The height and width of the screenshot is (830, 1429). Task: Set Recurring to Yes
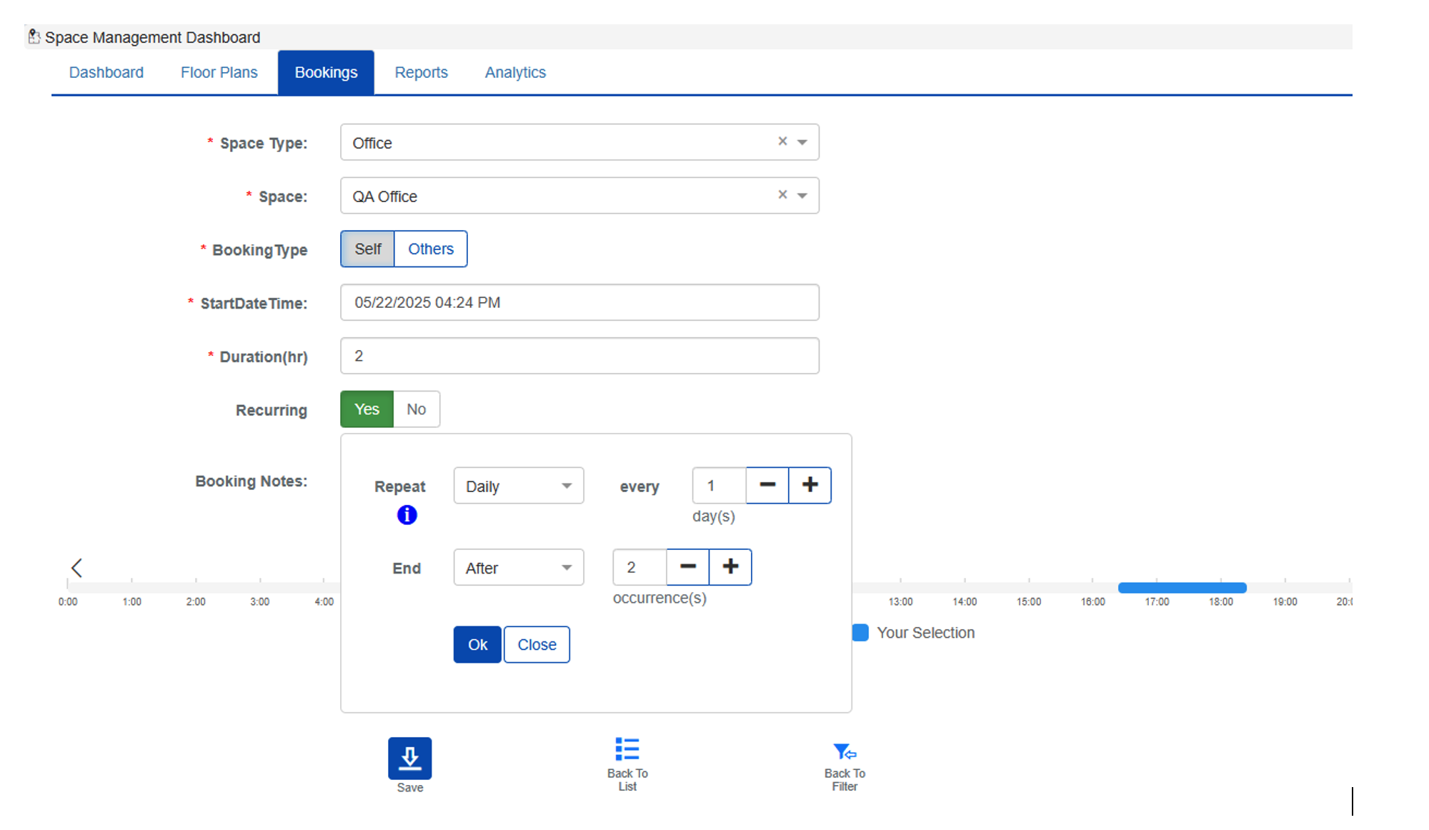click(367, 409)
